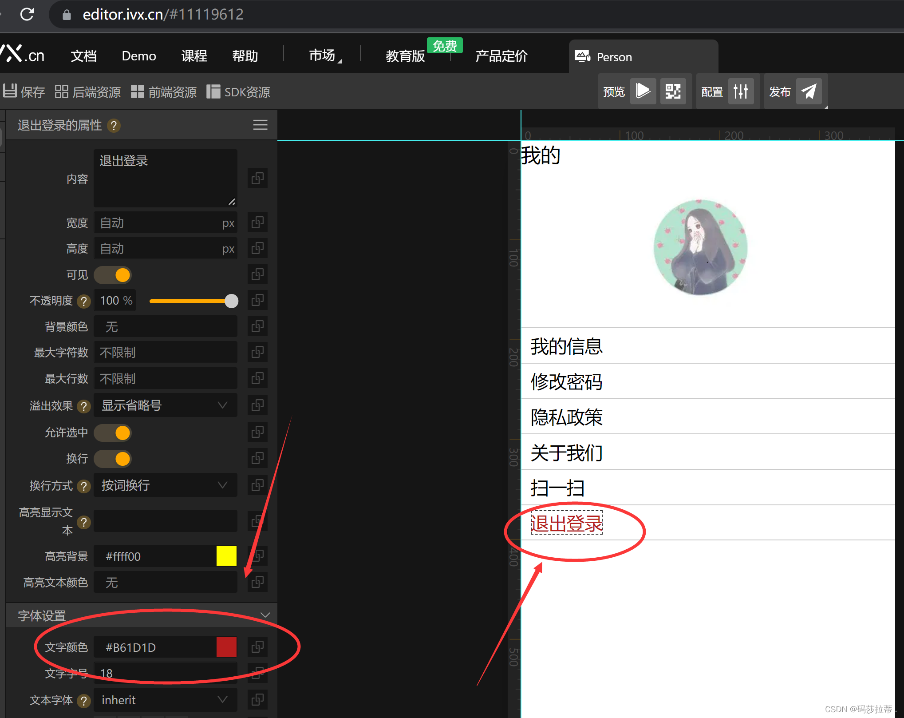Open the Demo menu item
Viewport: 904px width, 718px height.
[139, 56]
